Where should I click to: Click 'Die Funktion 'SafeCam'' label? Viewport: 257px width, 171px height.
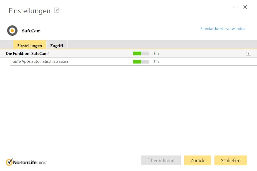[x=27, y=53]
